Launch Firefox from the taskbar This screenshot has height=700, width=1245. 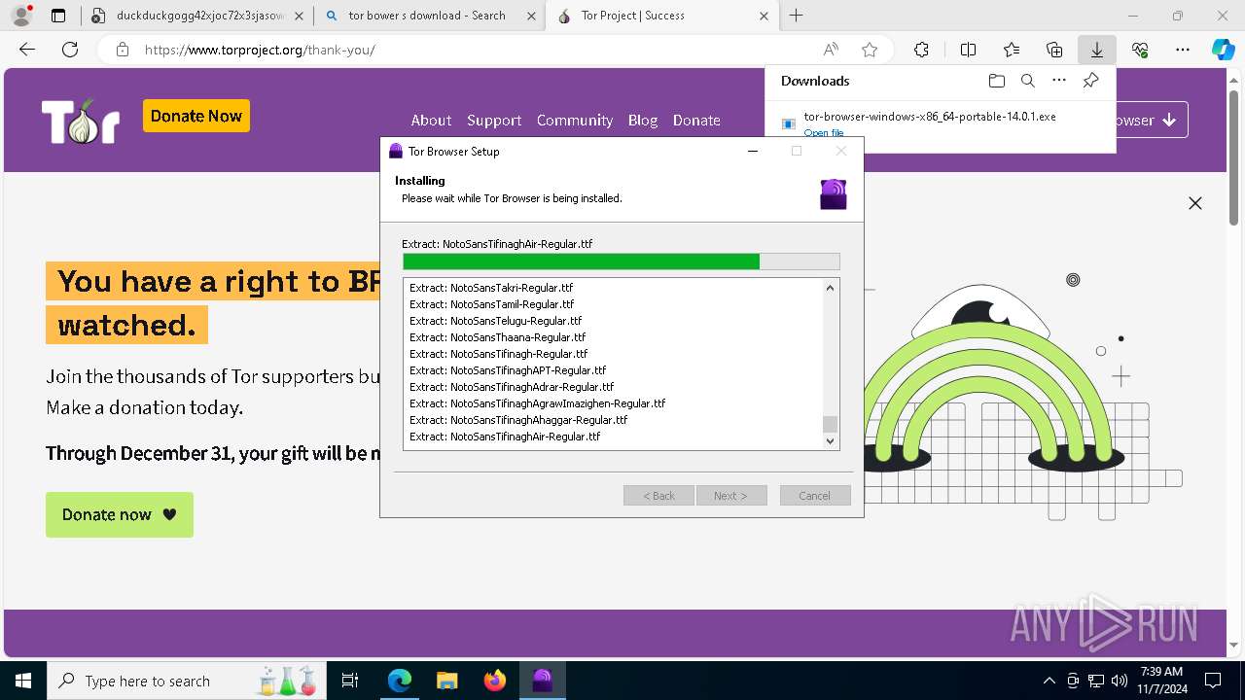point(495,681)
